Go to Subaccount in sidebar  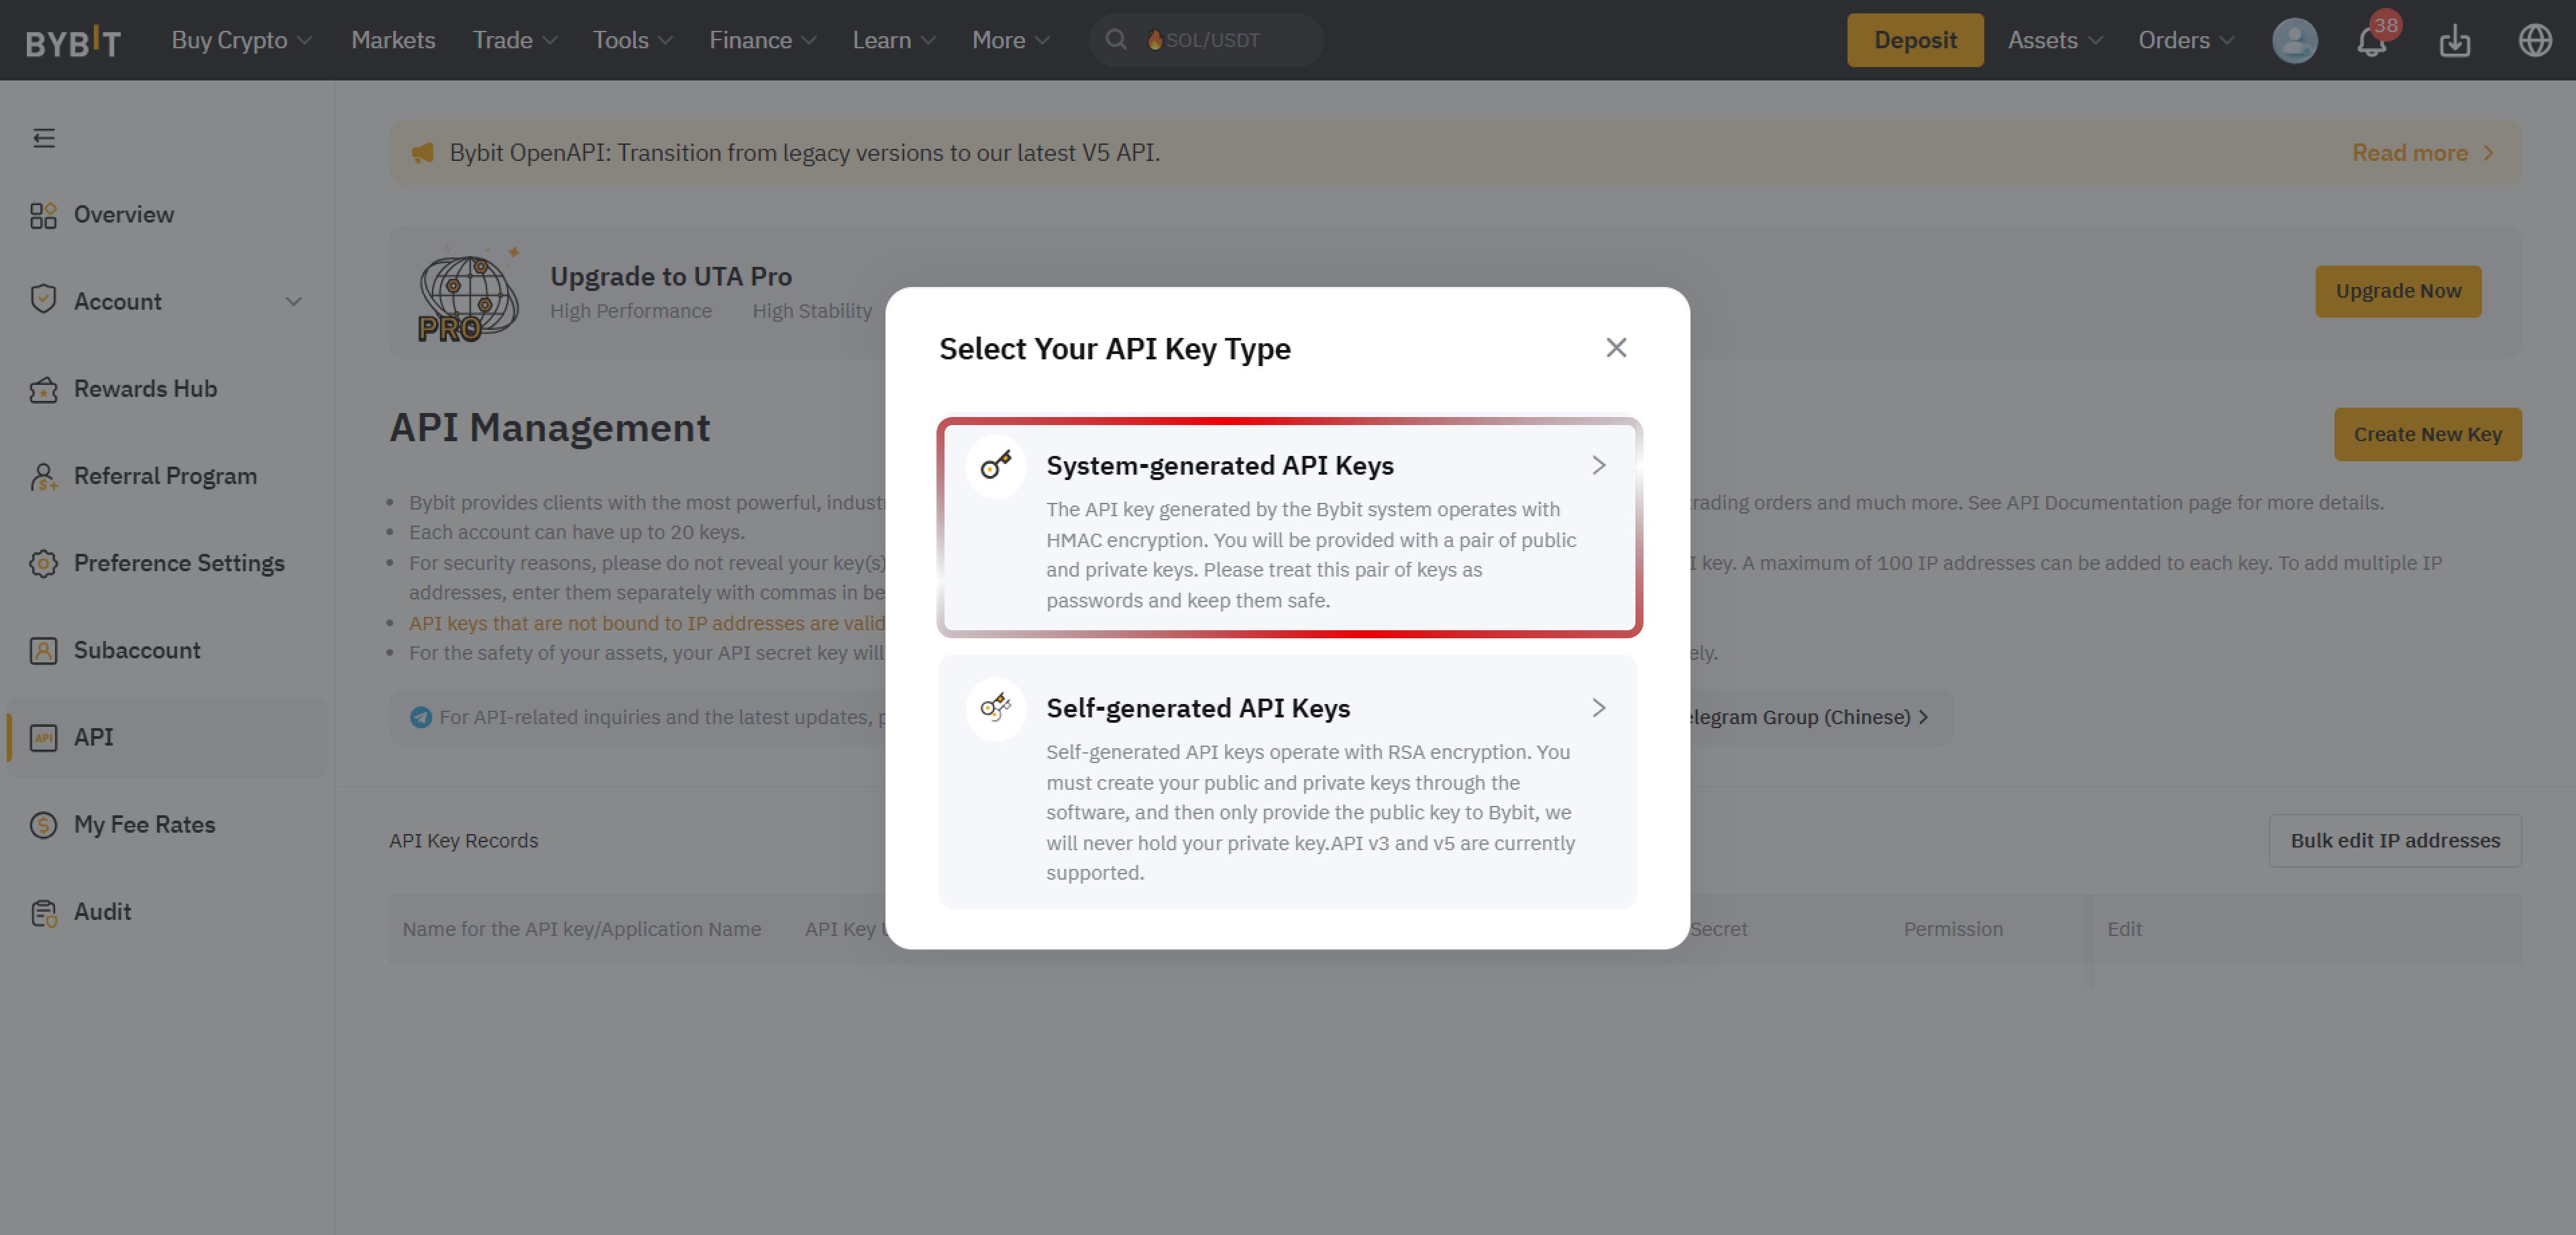137,650
